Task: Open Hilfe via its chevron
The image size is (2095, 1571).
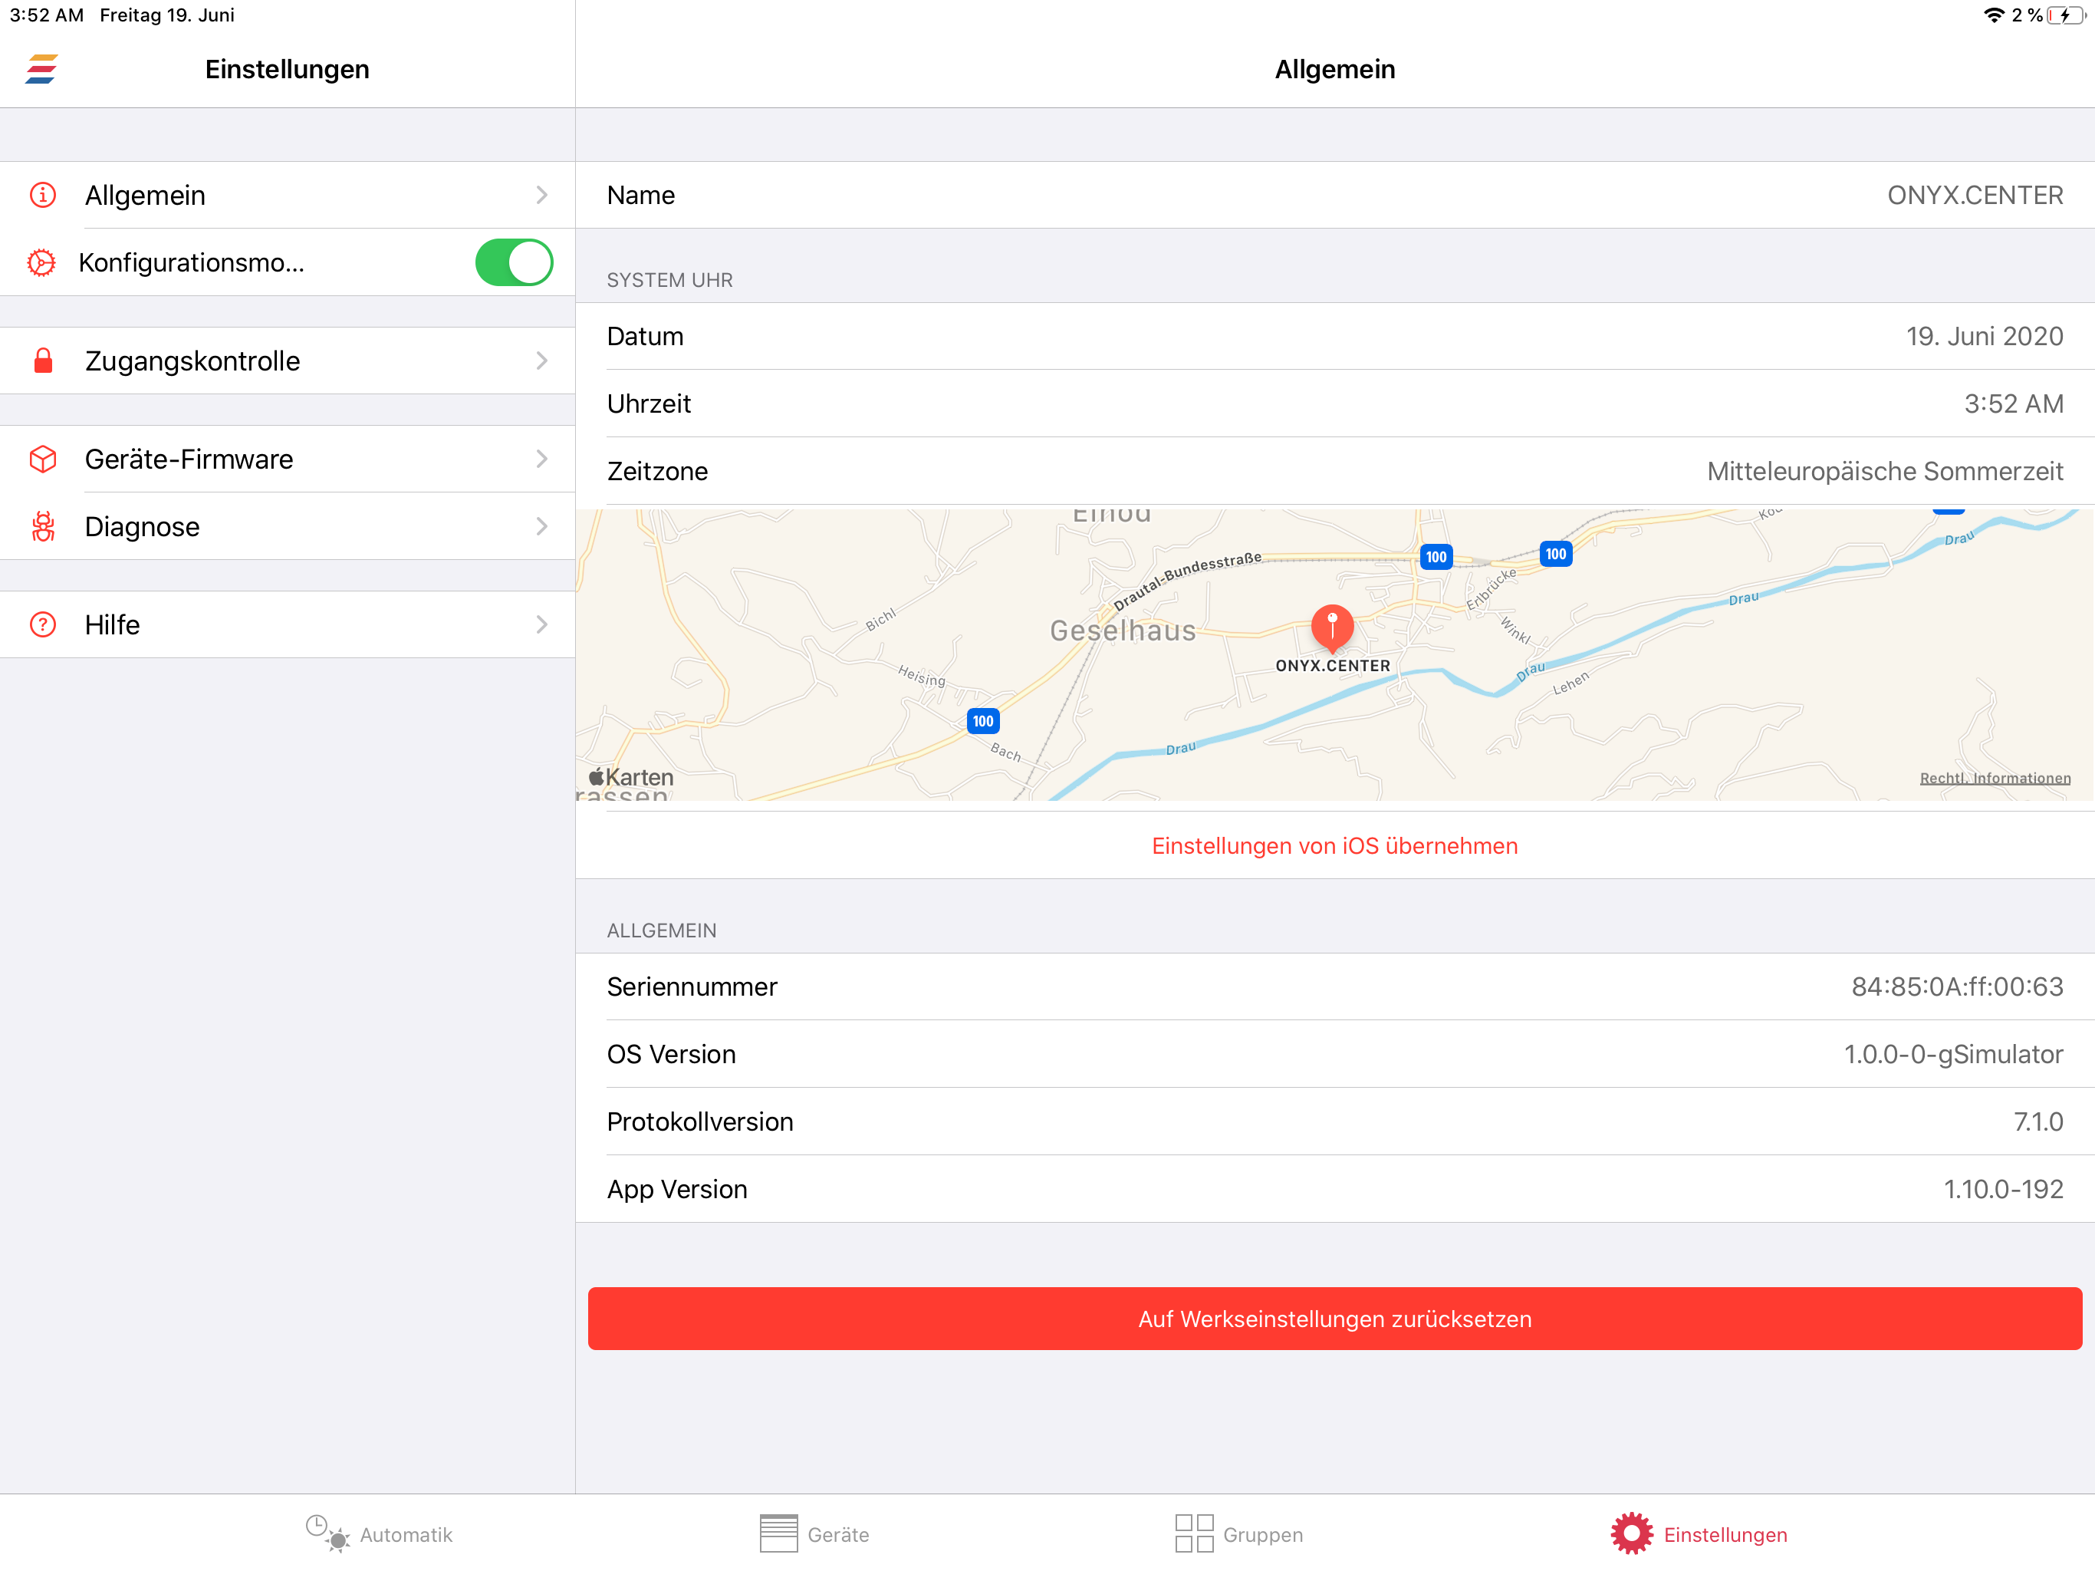Action: (x=541, y=625)
